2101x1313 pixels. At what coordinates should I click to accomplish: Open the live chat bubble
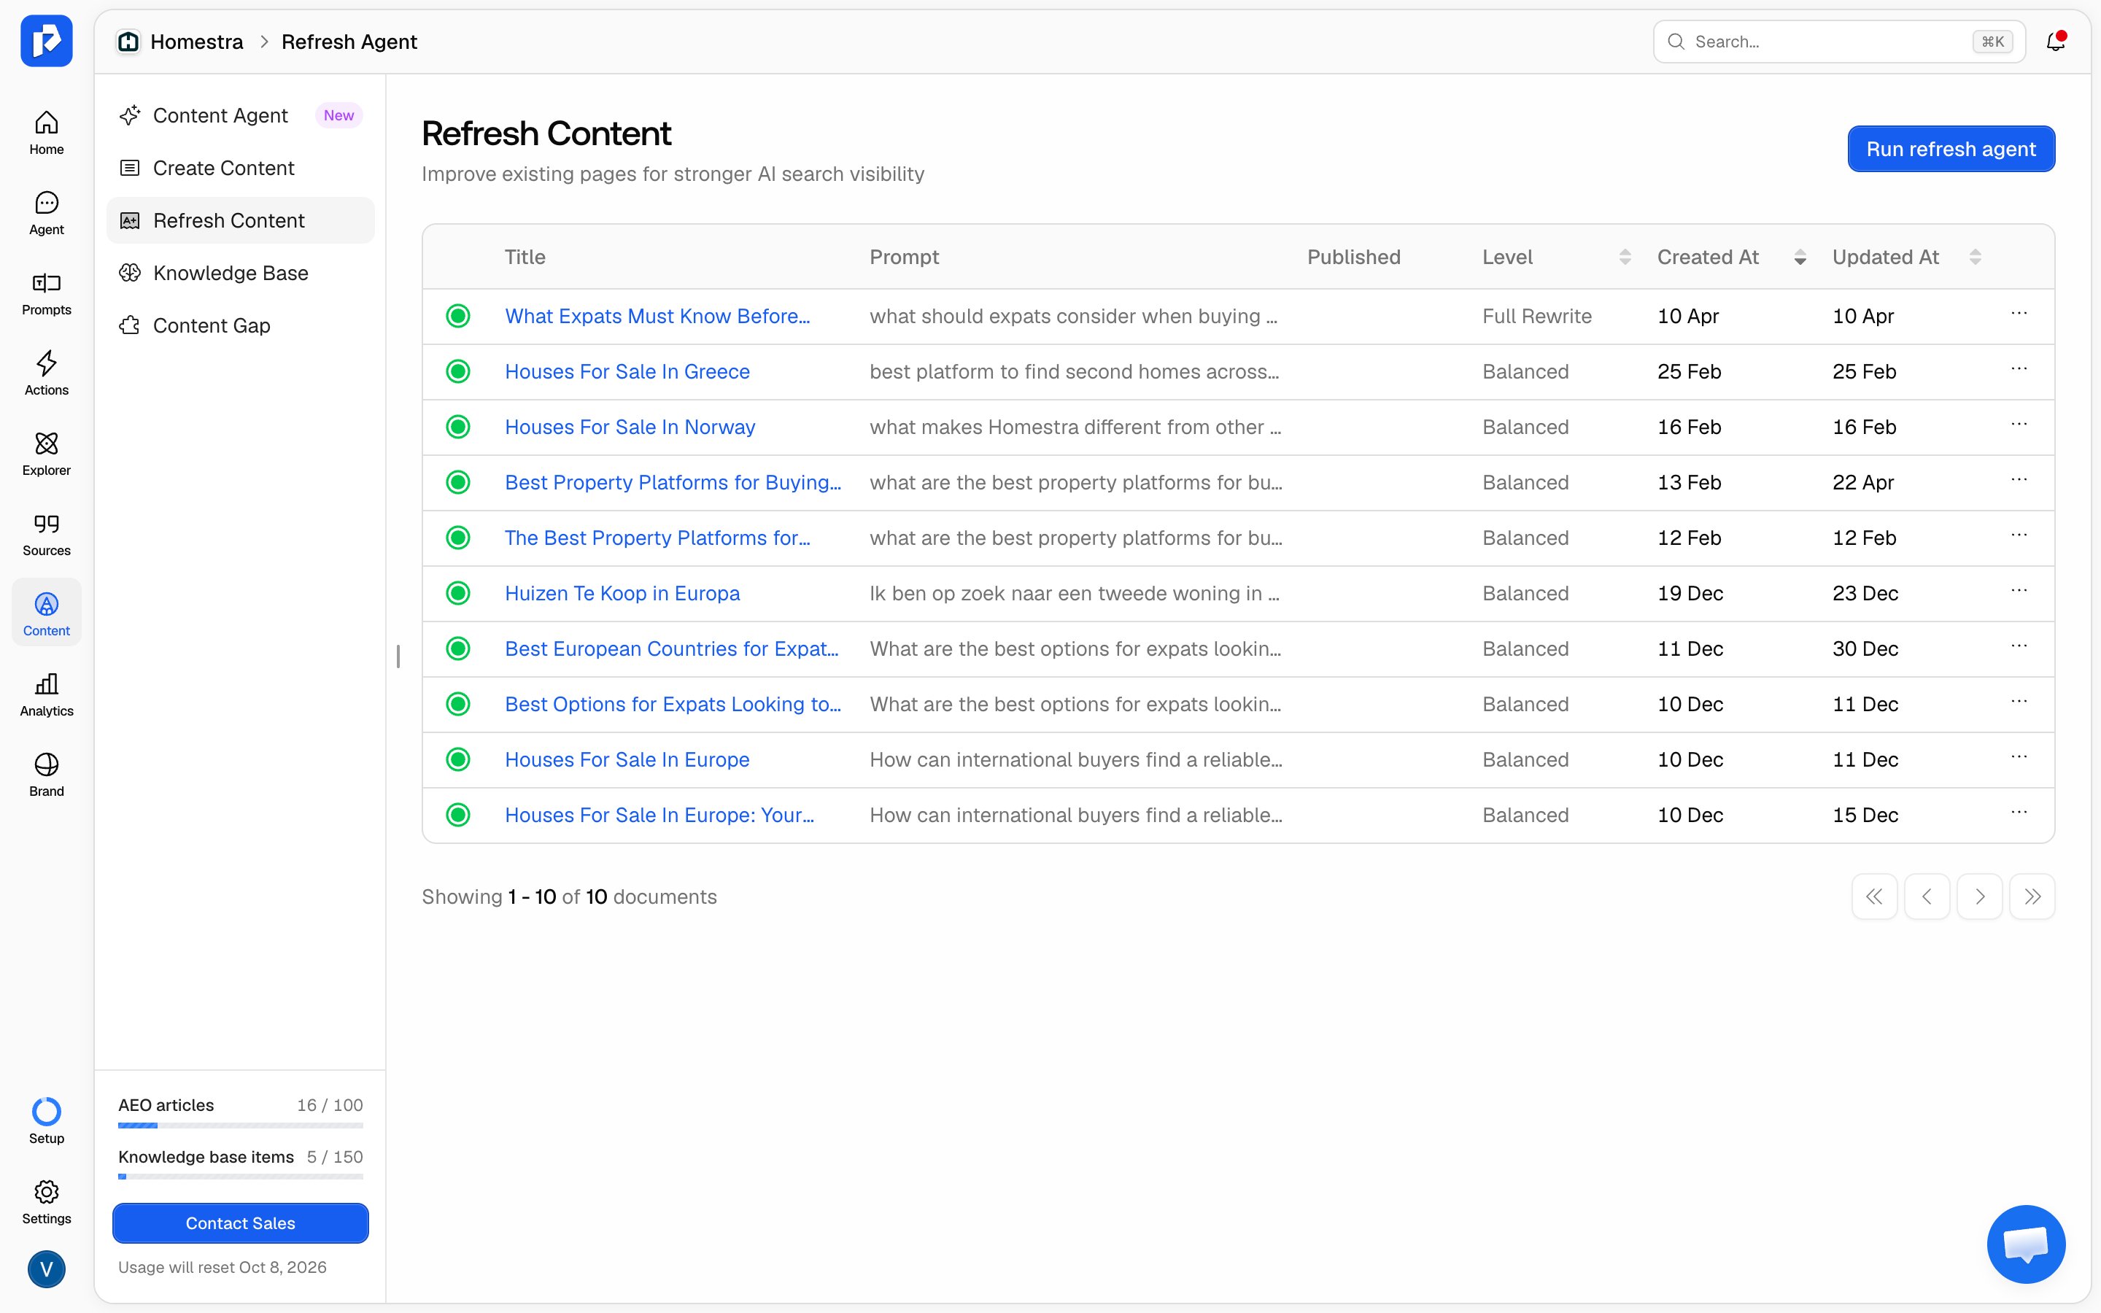[2025, 1244]
